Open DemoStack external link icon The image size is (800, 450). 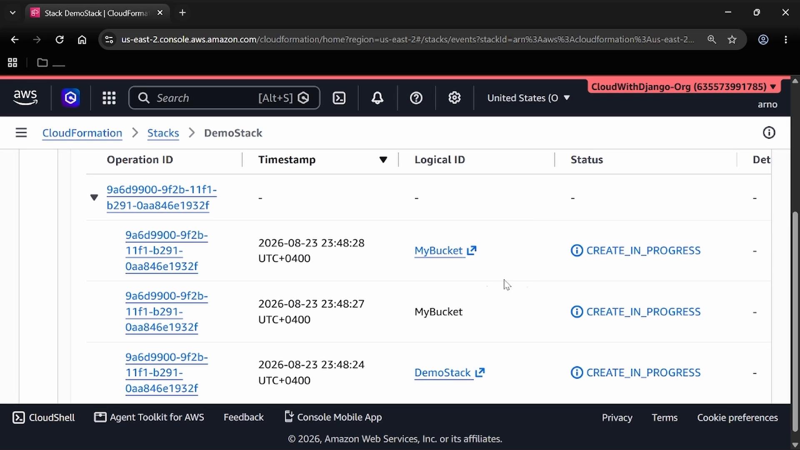click(x=480, y=372)
